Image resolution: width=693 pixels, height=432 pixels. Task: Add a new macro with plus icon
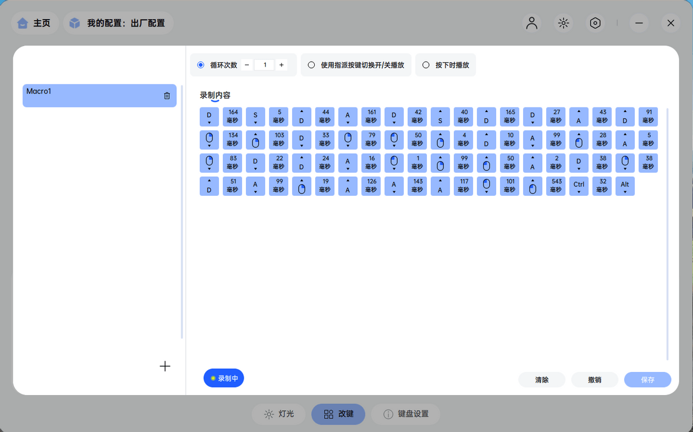pyautogui.click(x=165, y=366)
